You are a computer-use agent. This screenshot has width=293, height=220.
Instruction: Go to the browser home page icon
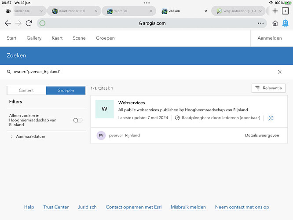(x=275, y=23)
